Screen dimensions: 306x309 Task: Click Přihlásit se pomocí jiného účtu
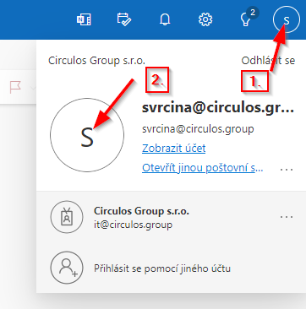pyautogui.click(x=162, y=268)
